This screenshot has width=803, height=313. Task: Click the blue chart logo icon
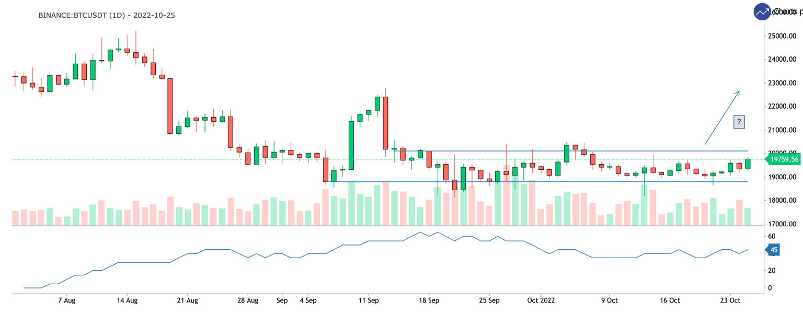tap(762, 11)
